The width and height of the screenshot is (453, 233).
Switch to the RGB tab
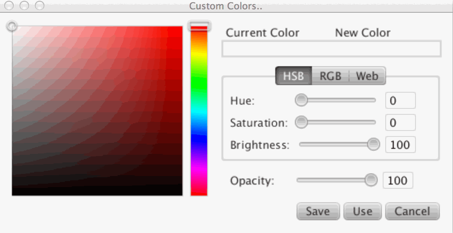[x=330, y=76]
